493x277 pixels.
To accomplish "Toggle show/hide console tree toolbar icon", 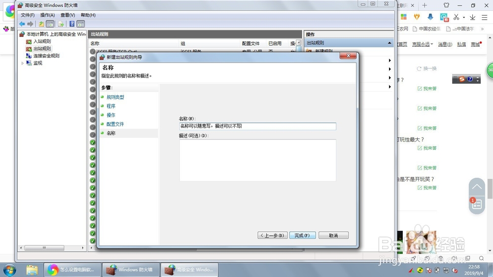I will click(x=50, y=24).
